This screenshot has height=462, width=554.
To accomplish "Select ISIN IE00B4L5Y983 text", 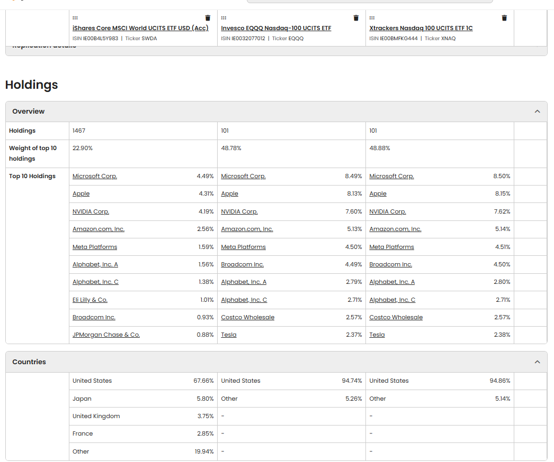I will 95,39.
